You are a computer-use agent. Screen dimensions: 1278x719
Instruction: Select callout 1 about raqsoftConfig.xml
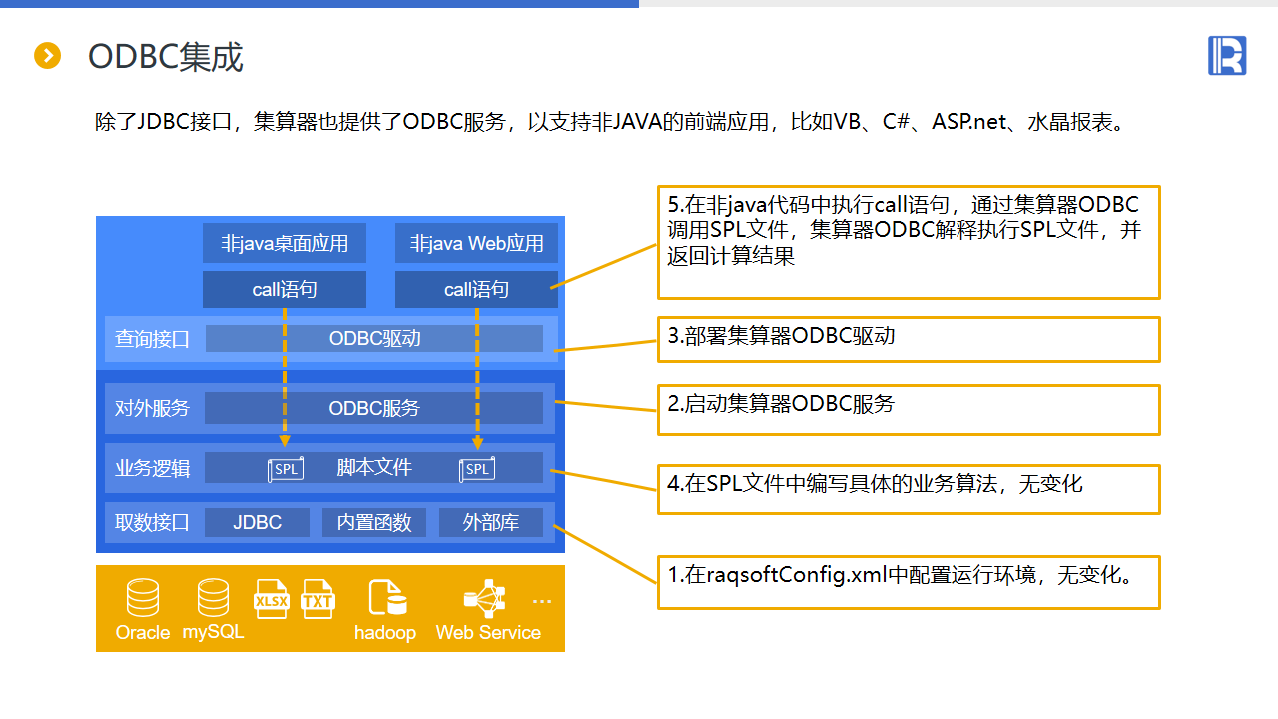pyautogui.click(x=909, y=581)
